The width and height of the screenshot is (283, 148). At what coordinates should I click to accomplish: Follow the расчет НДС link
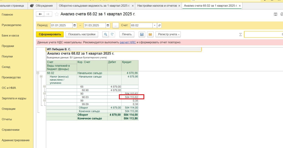[x=128, y=42]
